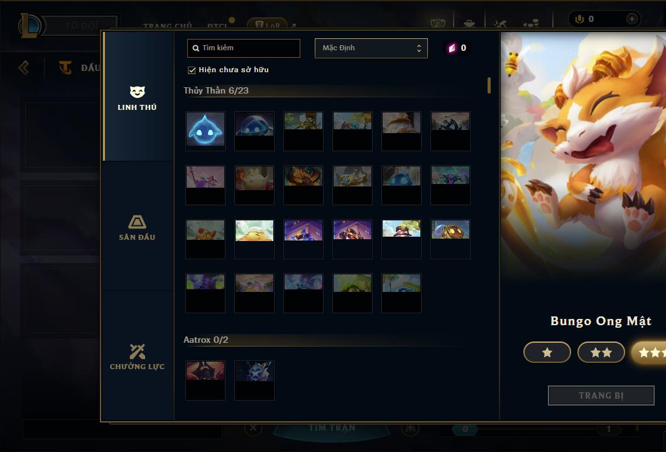Switch to the Sàn Đấu tab
This screenshot has width=666, height=452.
[137, 227]
